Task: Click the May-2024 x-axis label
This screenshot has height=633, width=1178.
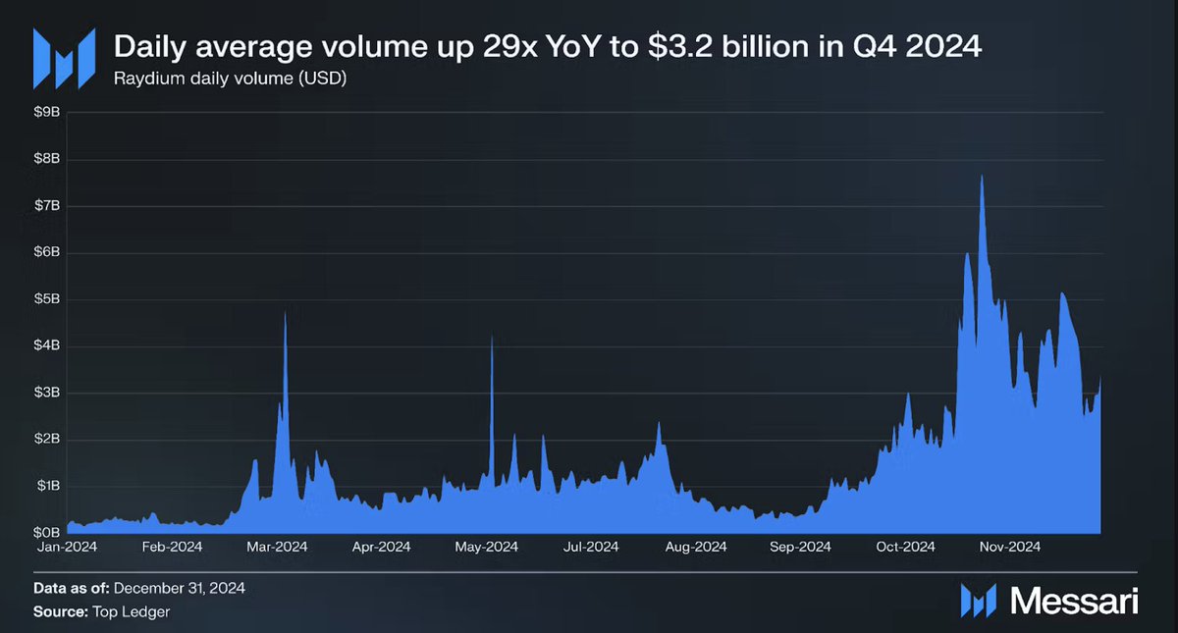Action: tap(488, 547)
